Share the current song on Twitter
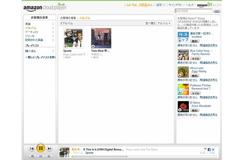The width and height of the screenshot is (244, 160). click(x=213, y=150)
